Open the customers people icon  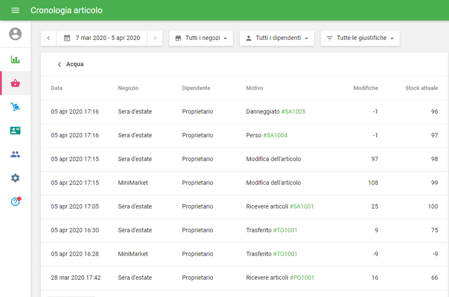(15, 154)
